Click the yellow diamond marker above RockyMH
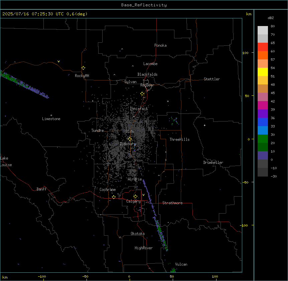The width and height of the screenshot is (288, 281). tap(83, 68)
